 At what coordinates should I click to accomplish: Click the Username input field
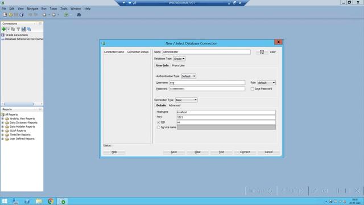[x=207, y=83]
